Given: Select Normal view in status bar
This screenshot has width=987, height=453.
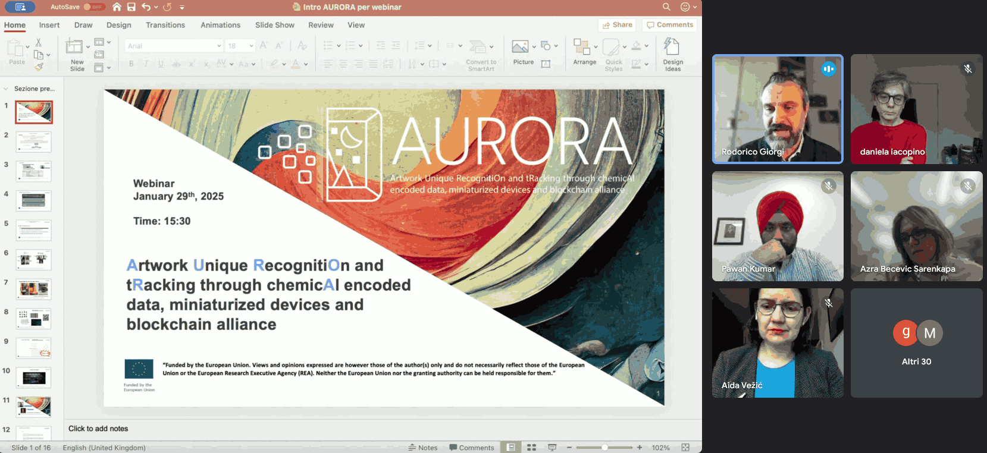Looking at the screenshot, I should pos(510,448).
